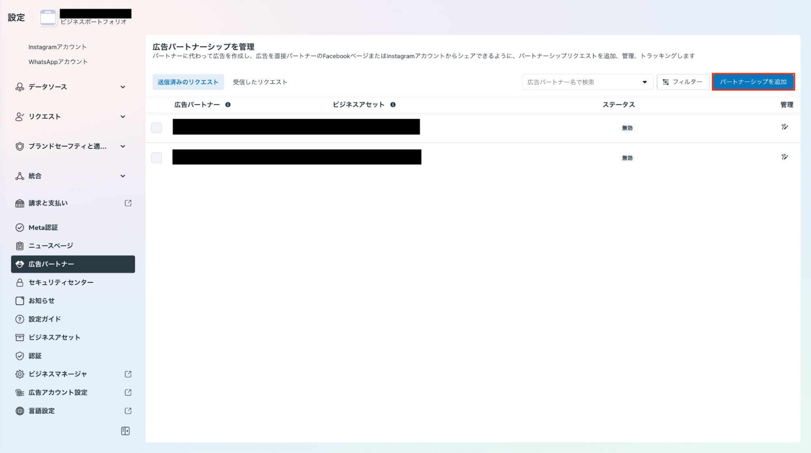
Task: Click the business portfolio briefcase icon
Action: click(48, 17)
